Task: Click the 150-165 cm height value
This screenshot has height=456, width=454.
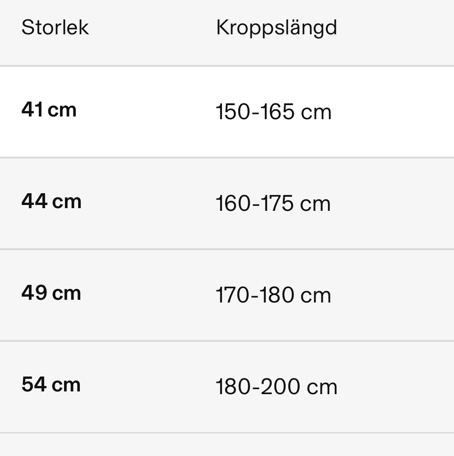Action: 273,112
